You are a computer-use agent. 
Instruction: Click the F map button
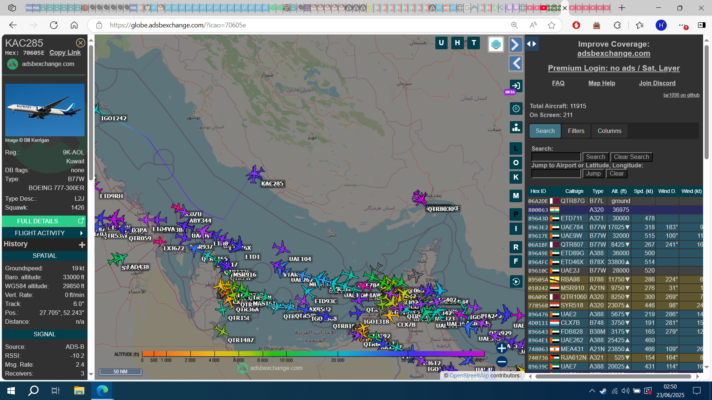pos(516,261)
